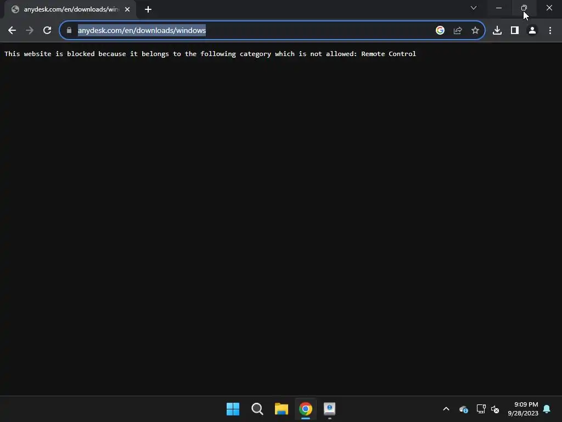Open the Chrome profile menu
The image size is (562, 422).
(532, 31)
